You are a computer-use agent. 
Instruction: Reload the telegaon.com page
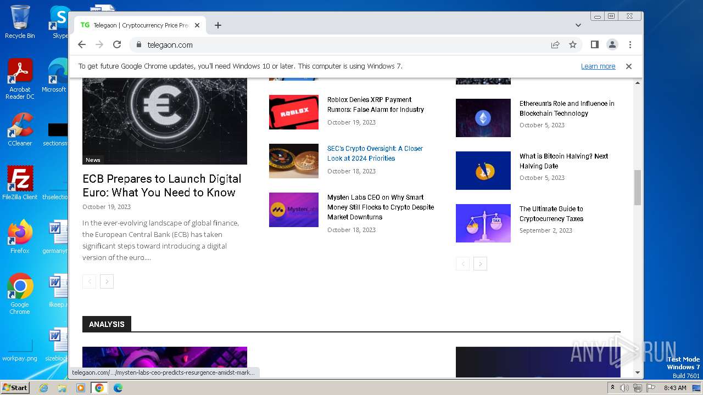tap(117, 44)
